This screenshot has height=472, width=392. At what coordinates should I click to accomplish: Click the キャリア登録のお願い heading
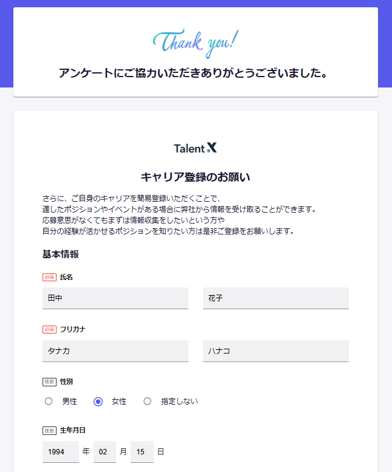coord(195,177)
